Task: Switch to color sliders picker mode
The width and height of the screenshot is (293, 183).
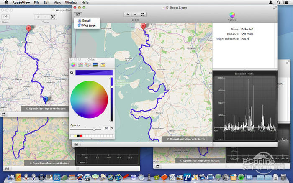Action: point(80,65)
